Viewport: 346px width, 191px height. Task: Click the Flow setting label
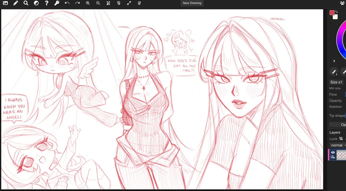pyautogui.click(x=333, y=95)
